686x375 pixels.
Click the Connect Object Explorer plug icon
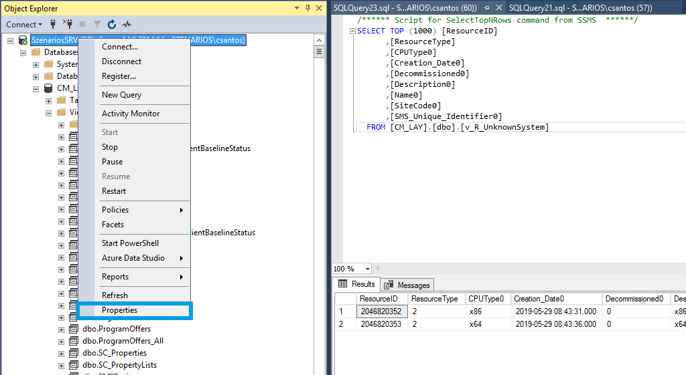[53, 25]
